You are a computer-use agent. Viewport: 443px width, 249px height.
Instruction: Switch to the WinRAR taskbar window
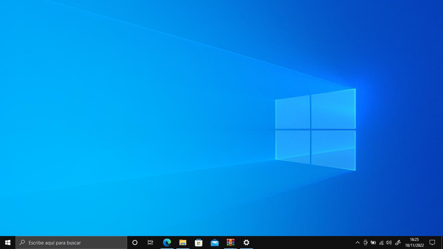[x=230, y=243]
